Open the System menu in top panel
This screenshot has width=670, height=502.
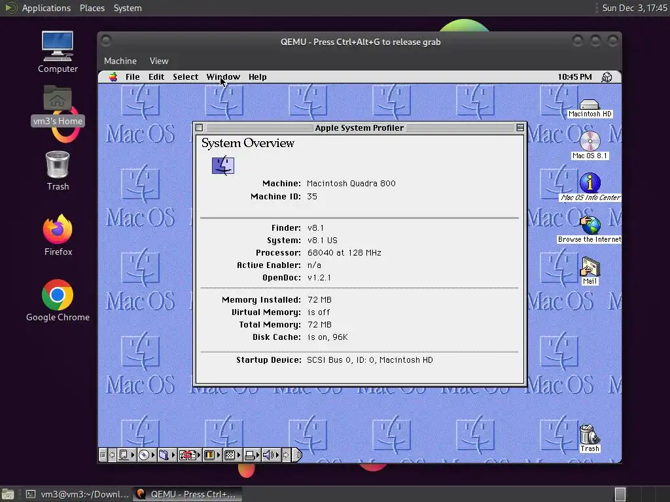[x=128, y=8]
